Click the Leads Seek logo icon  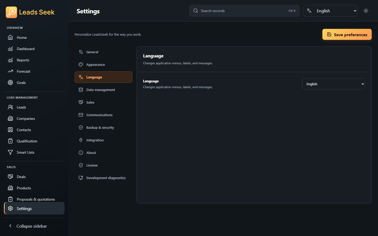coord(11,12)
